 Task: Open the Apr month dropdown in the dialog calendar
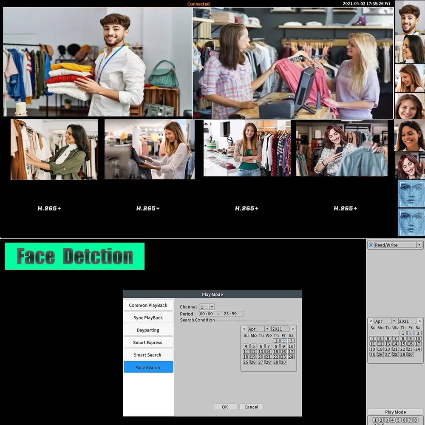tap(267, 329)
